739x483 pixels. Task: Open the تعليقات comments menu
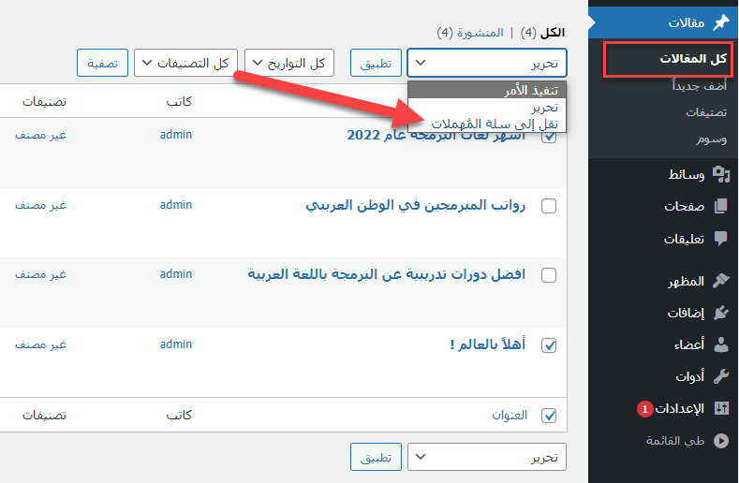pos(663,239)
